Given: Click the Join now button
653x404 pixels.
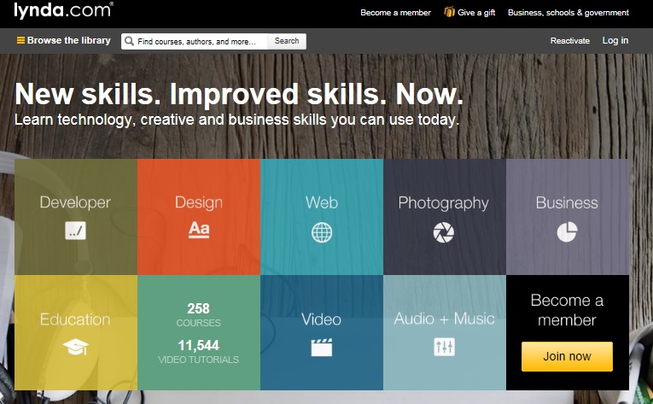Looking at the screenshot, I should 567,356.
